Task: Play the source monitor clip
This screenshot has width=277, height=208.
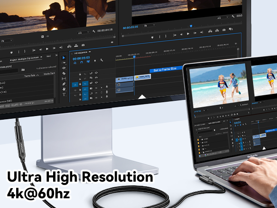Action: [47, 49]
